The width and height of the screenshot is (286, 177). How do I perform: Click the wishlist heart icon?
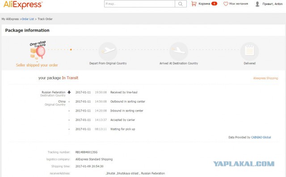click(226, 4)
